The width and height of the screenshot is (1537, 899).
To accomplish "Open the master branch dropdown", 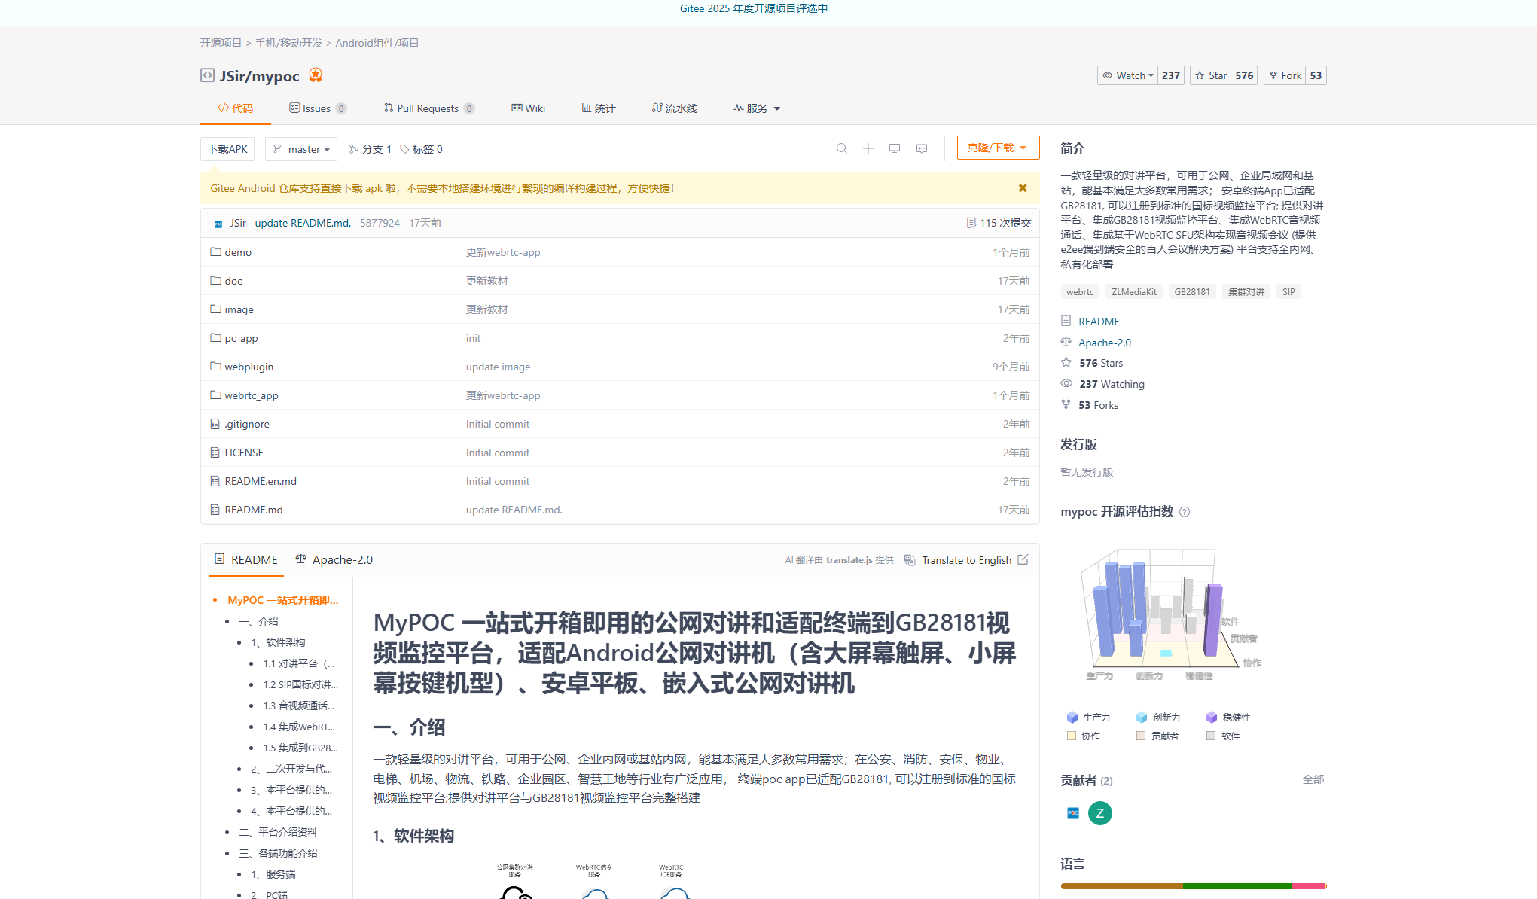I will point(301,149).
